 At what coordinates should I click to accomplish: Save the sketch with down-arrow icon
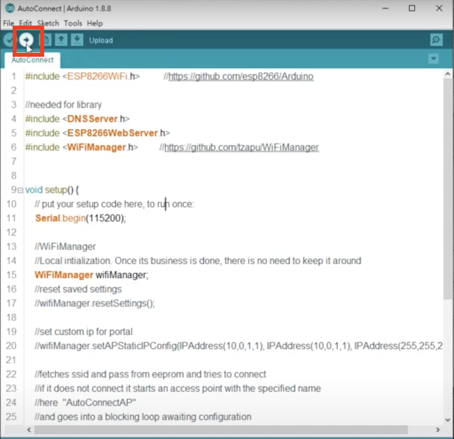(x=77, y=40)
